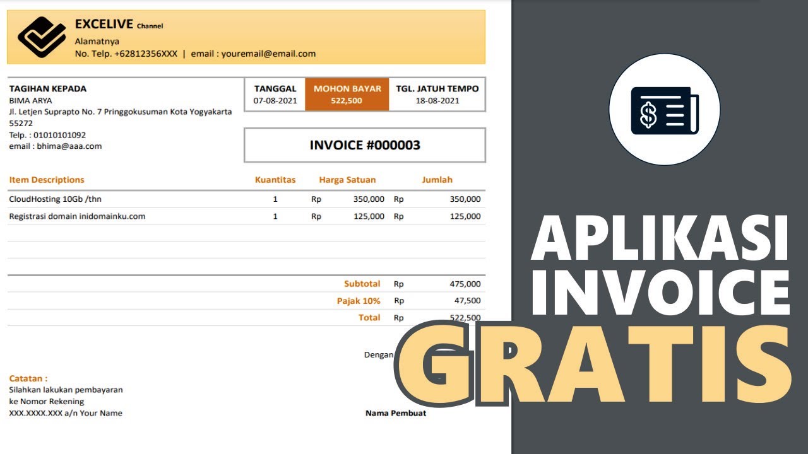Select 350,000 under Harga Satuan column
Image resolution: width=808 pixels, height=454 pixels.
click(x=369, y=199)
